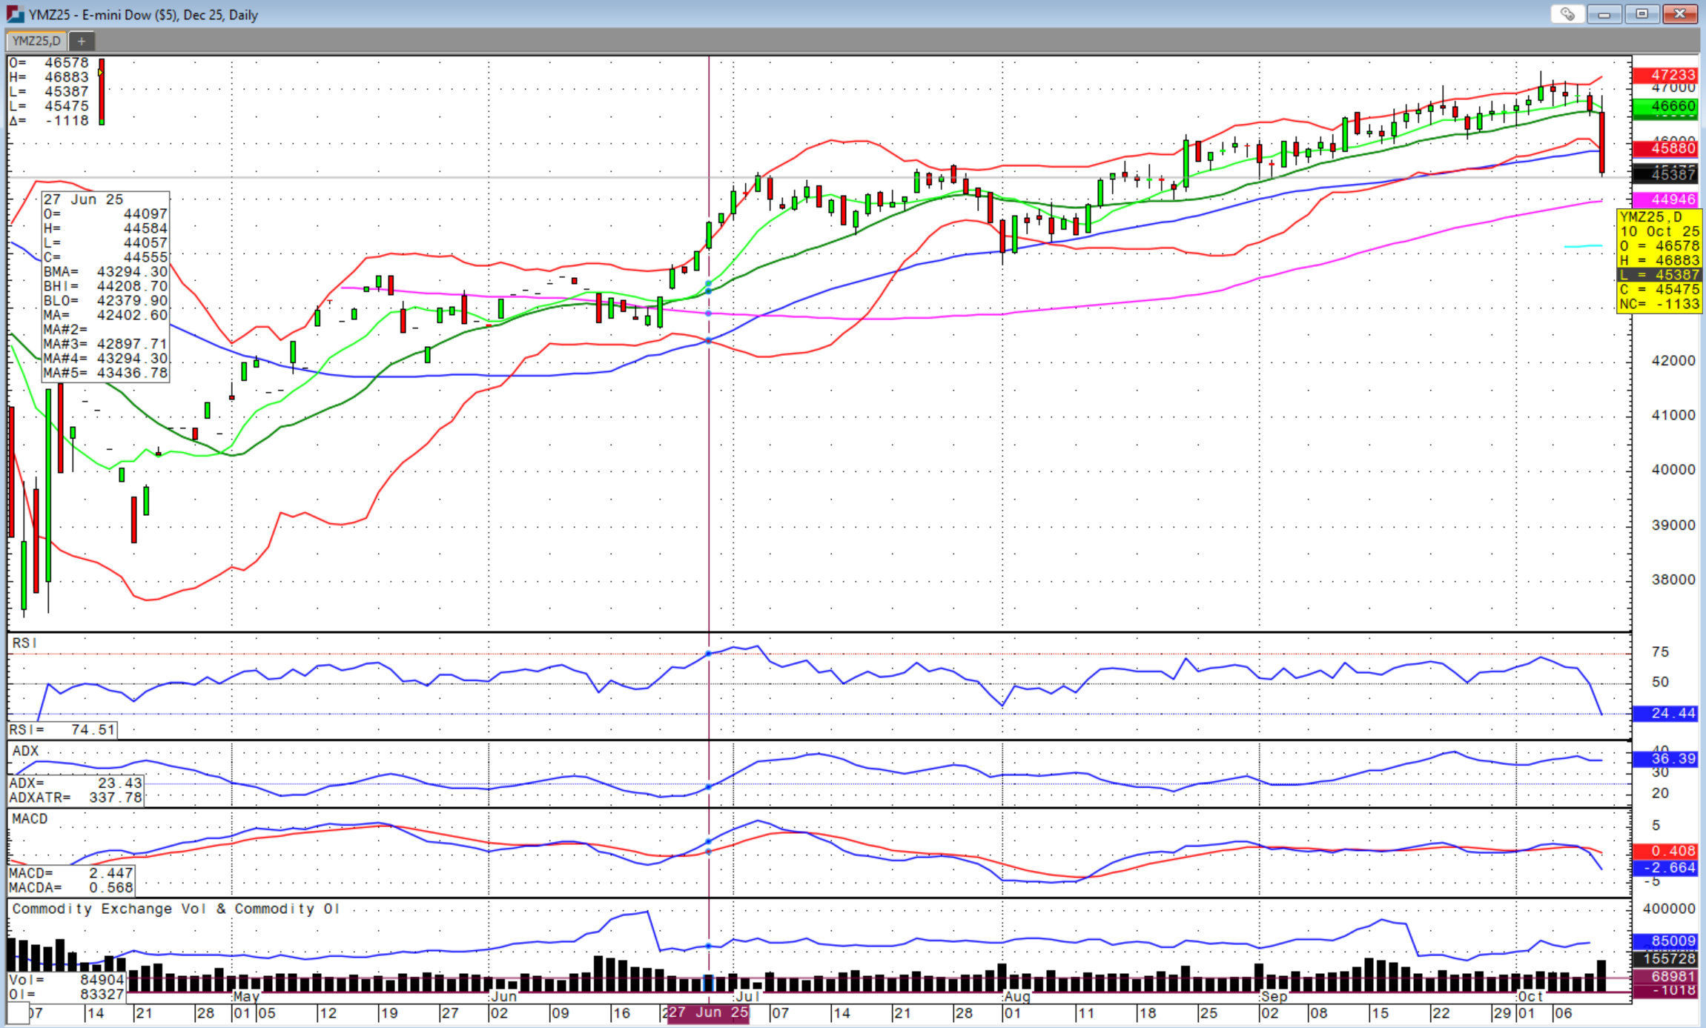
Task: Click the CQG app icon in title bar
Action: tap(14, 14)
